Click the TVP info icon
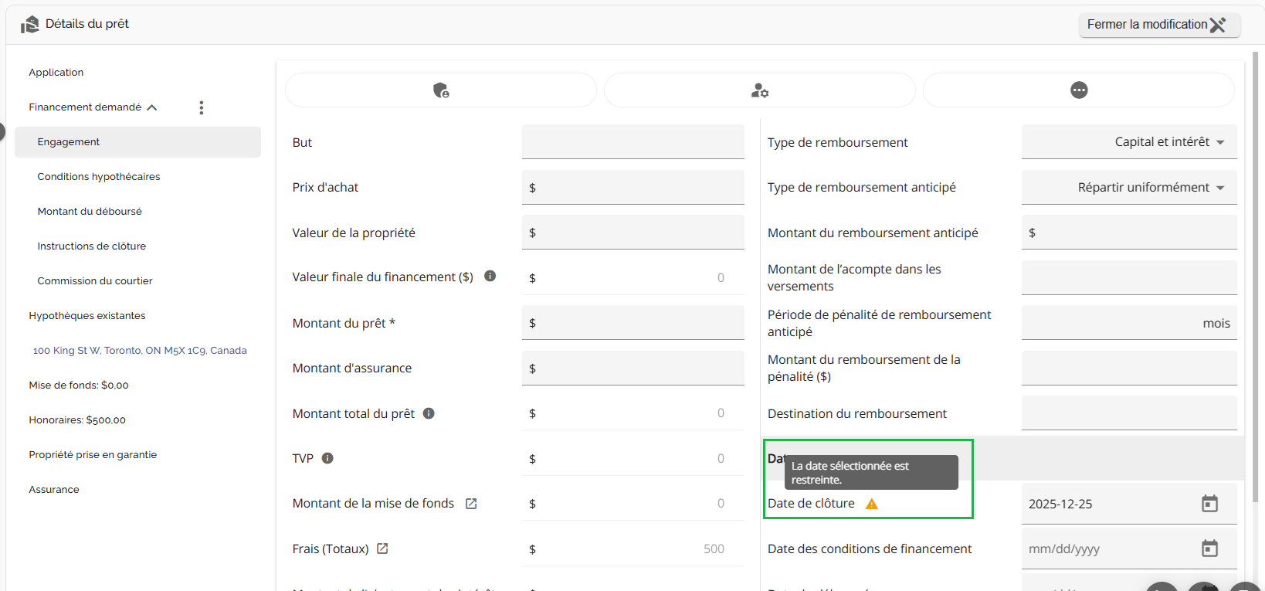This screenshot has height=591, width=1265. coord(327,458)
